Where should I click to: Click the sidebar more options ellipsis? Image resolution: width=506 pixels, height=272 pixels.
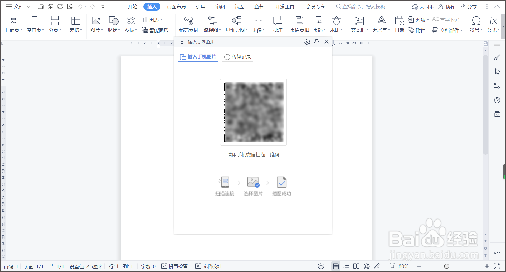497,253
